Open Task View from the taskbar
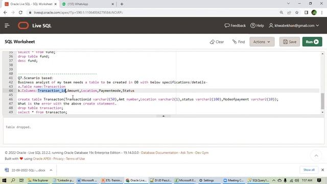 coord(21,180)
